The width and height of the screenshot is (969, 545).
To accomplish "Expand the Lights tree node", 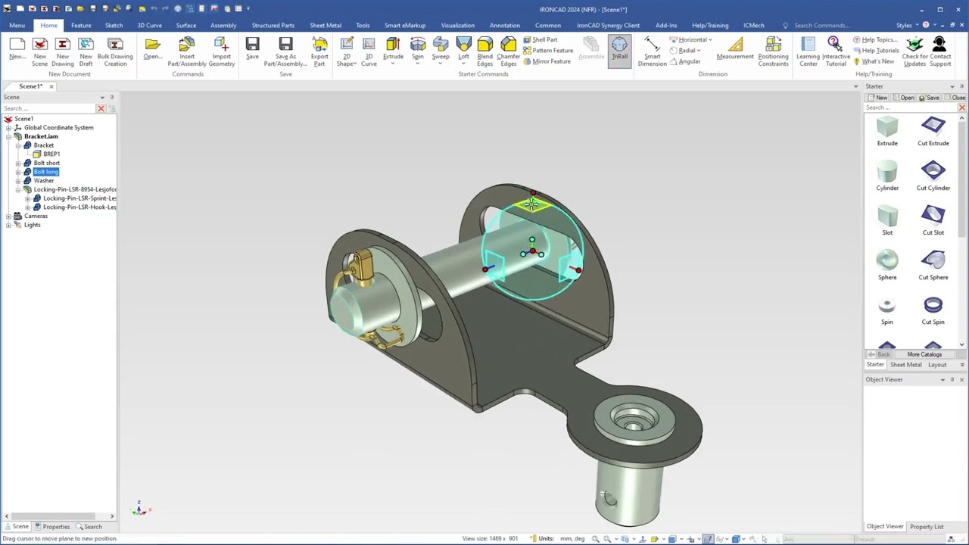I will tap(8, 225).
